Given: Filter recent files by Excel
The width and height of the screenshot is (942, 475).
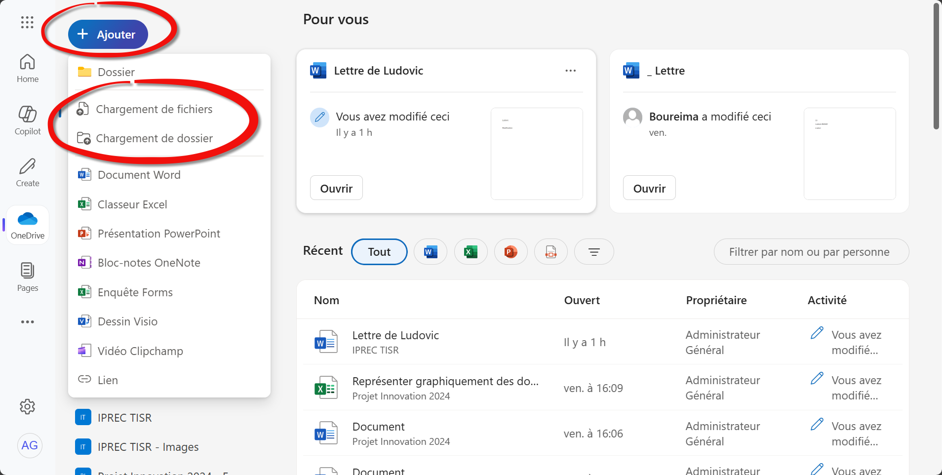Looking at the screenshot, I should (x=471, y=252).
